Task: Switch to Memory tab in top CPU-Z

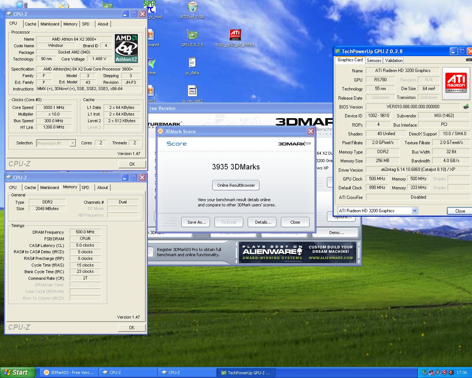Action: pos(70,24)
